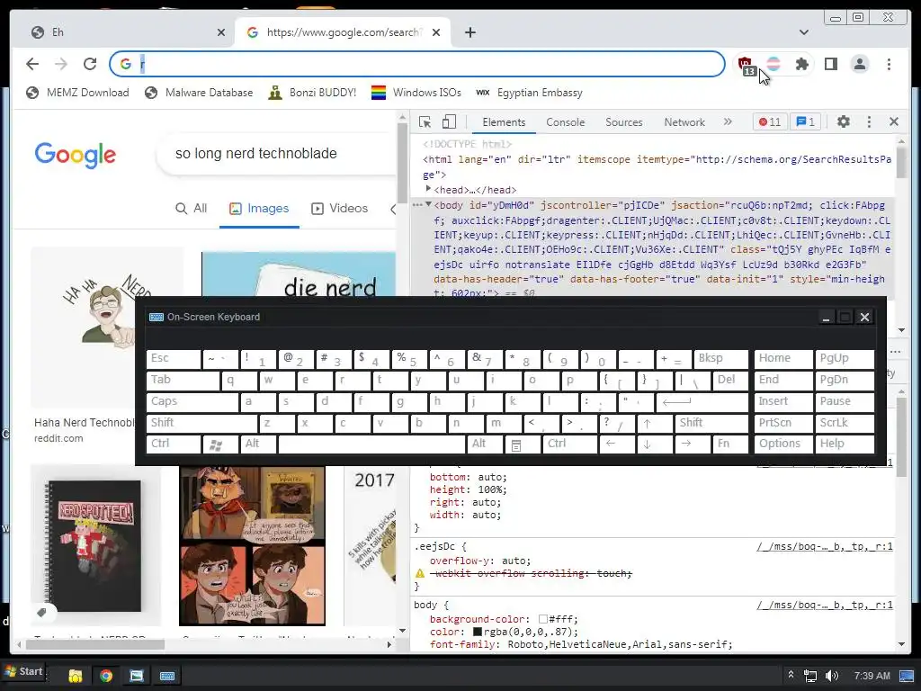
Task: Click the Chrome address bar
Action: 417,64
